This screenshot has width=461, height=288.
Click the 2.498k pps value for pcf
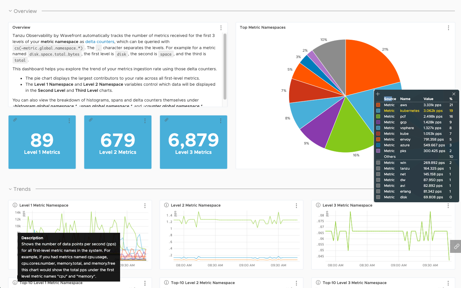point(433,117)
